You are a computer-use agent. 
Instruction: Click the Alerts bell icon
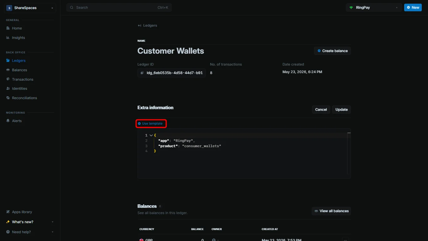click(8, 121)
